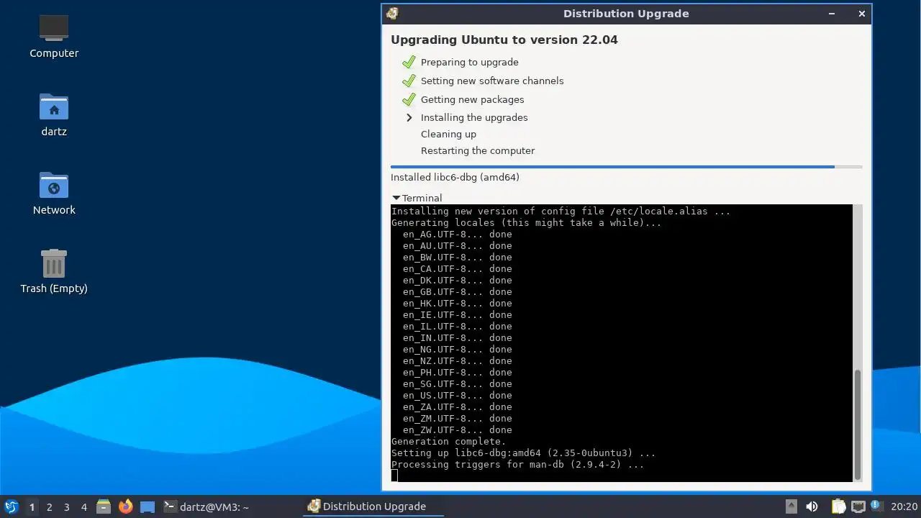Viewport: 921px width, 518px height.
Task: Click the 20:20 panel clock
Action: (x=904, y=506)
